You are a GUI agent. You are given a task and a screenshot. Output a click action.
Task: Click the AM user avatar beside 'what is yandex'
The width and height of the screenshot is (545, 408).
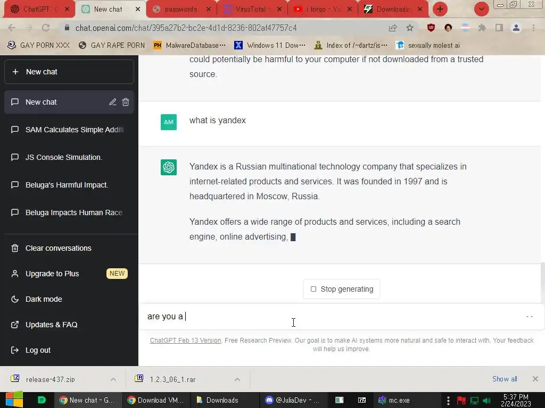tap(169, 122)
